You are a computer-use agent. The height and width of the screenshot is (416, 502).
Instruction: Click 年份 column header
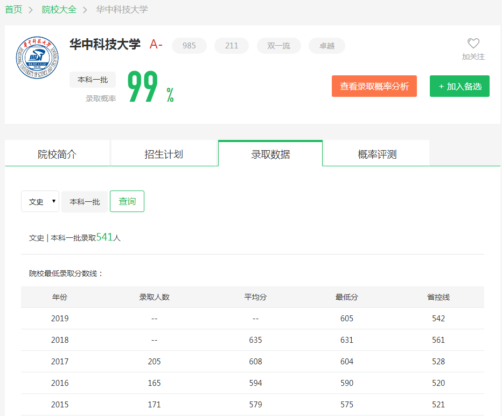(x=60, y=297)
